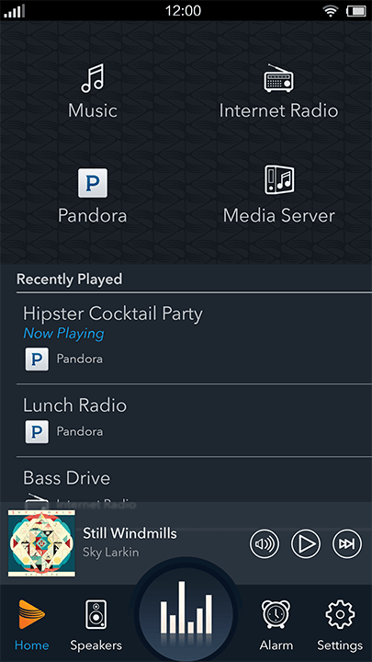Select the Media Server label
Image resolution: width=372 pixels, height=662 pixels.
click(x=279, y=216)
